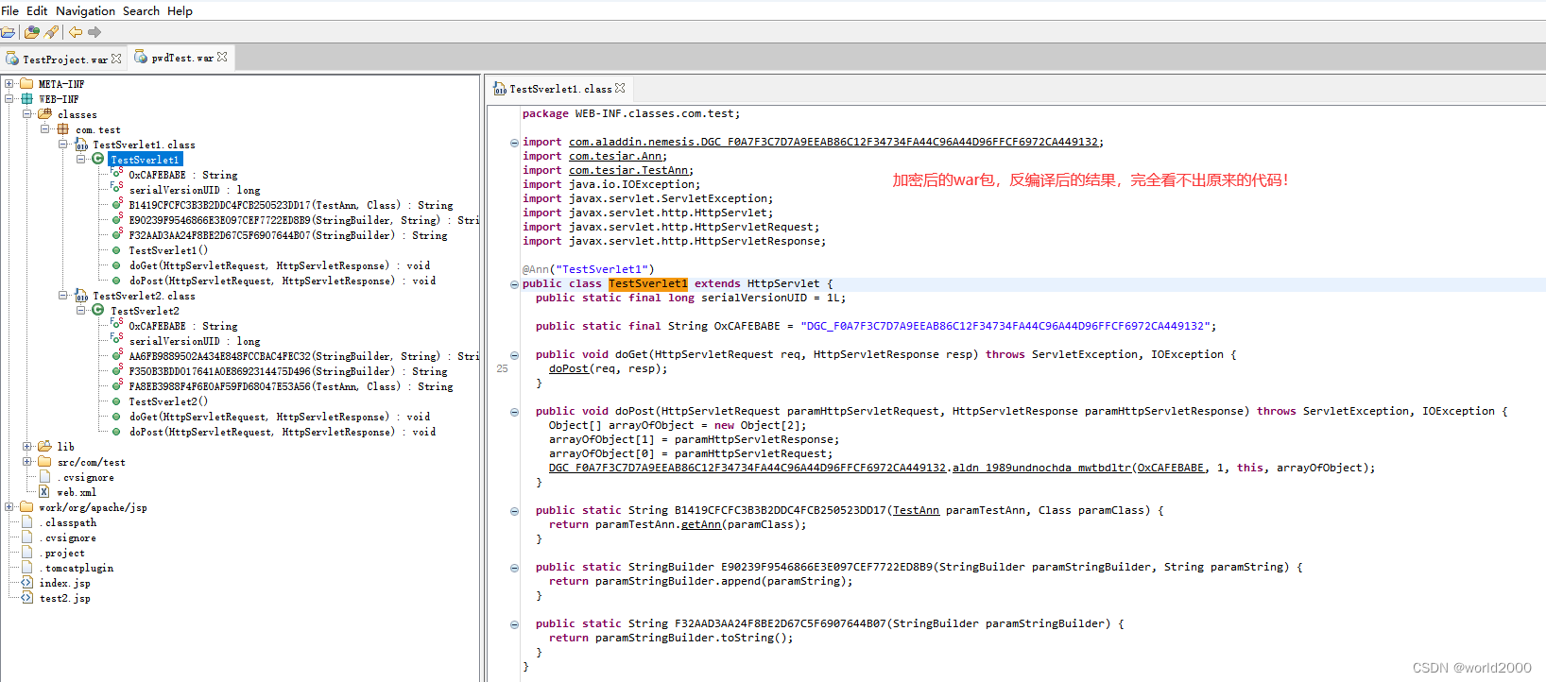
Task: Click the .classpath file icon
Action: [27, 522]
